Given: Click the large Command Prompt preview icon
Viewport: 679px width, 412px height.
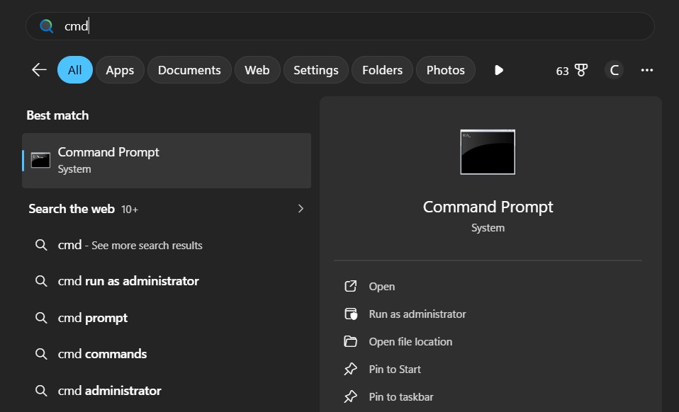Looking at the screenshot, I should click(488, 152).
